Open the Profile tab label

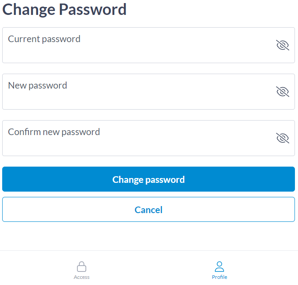[x=220, y=277]
